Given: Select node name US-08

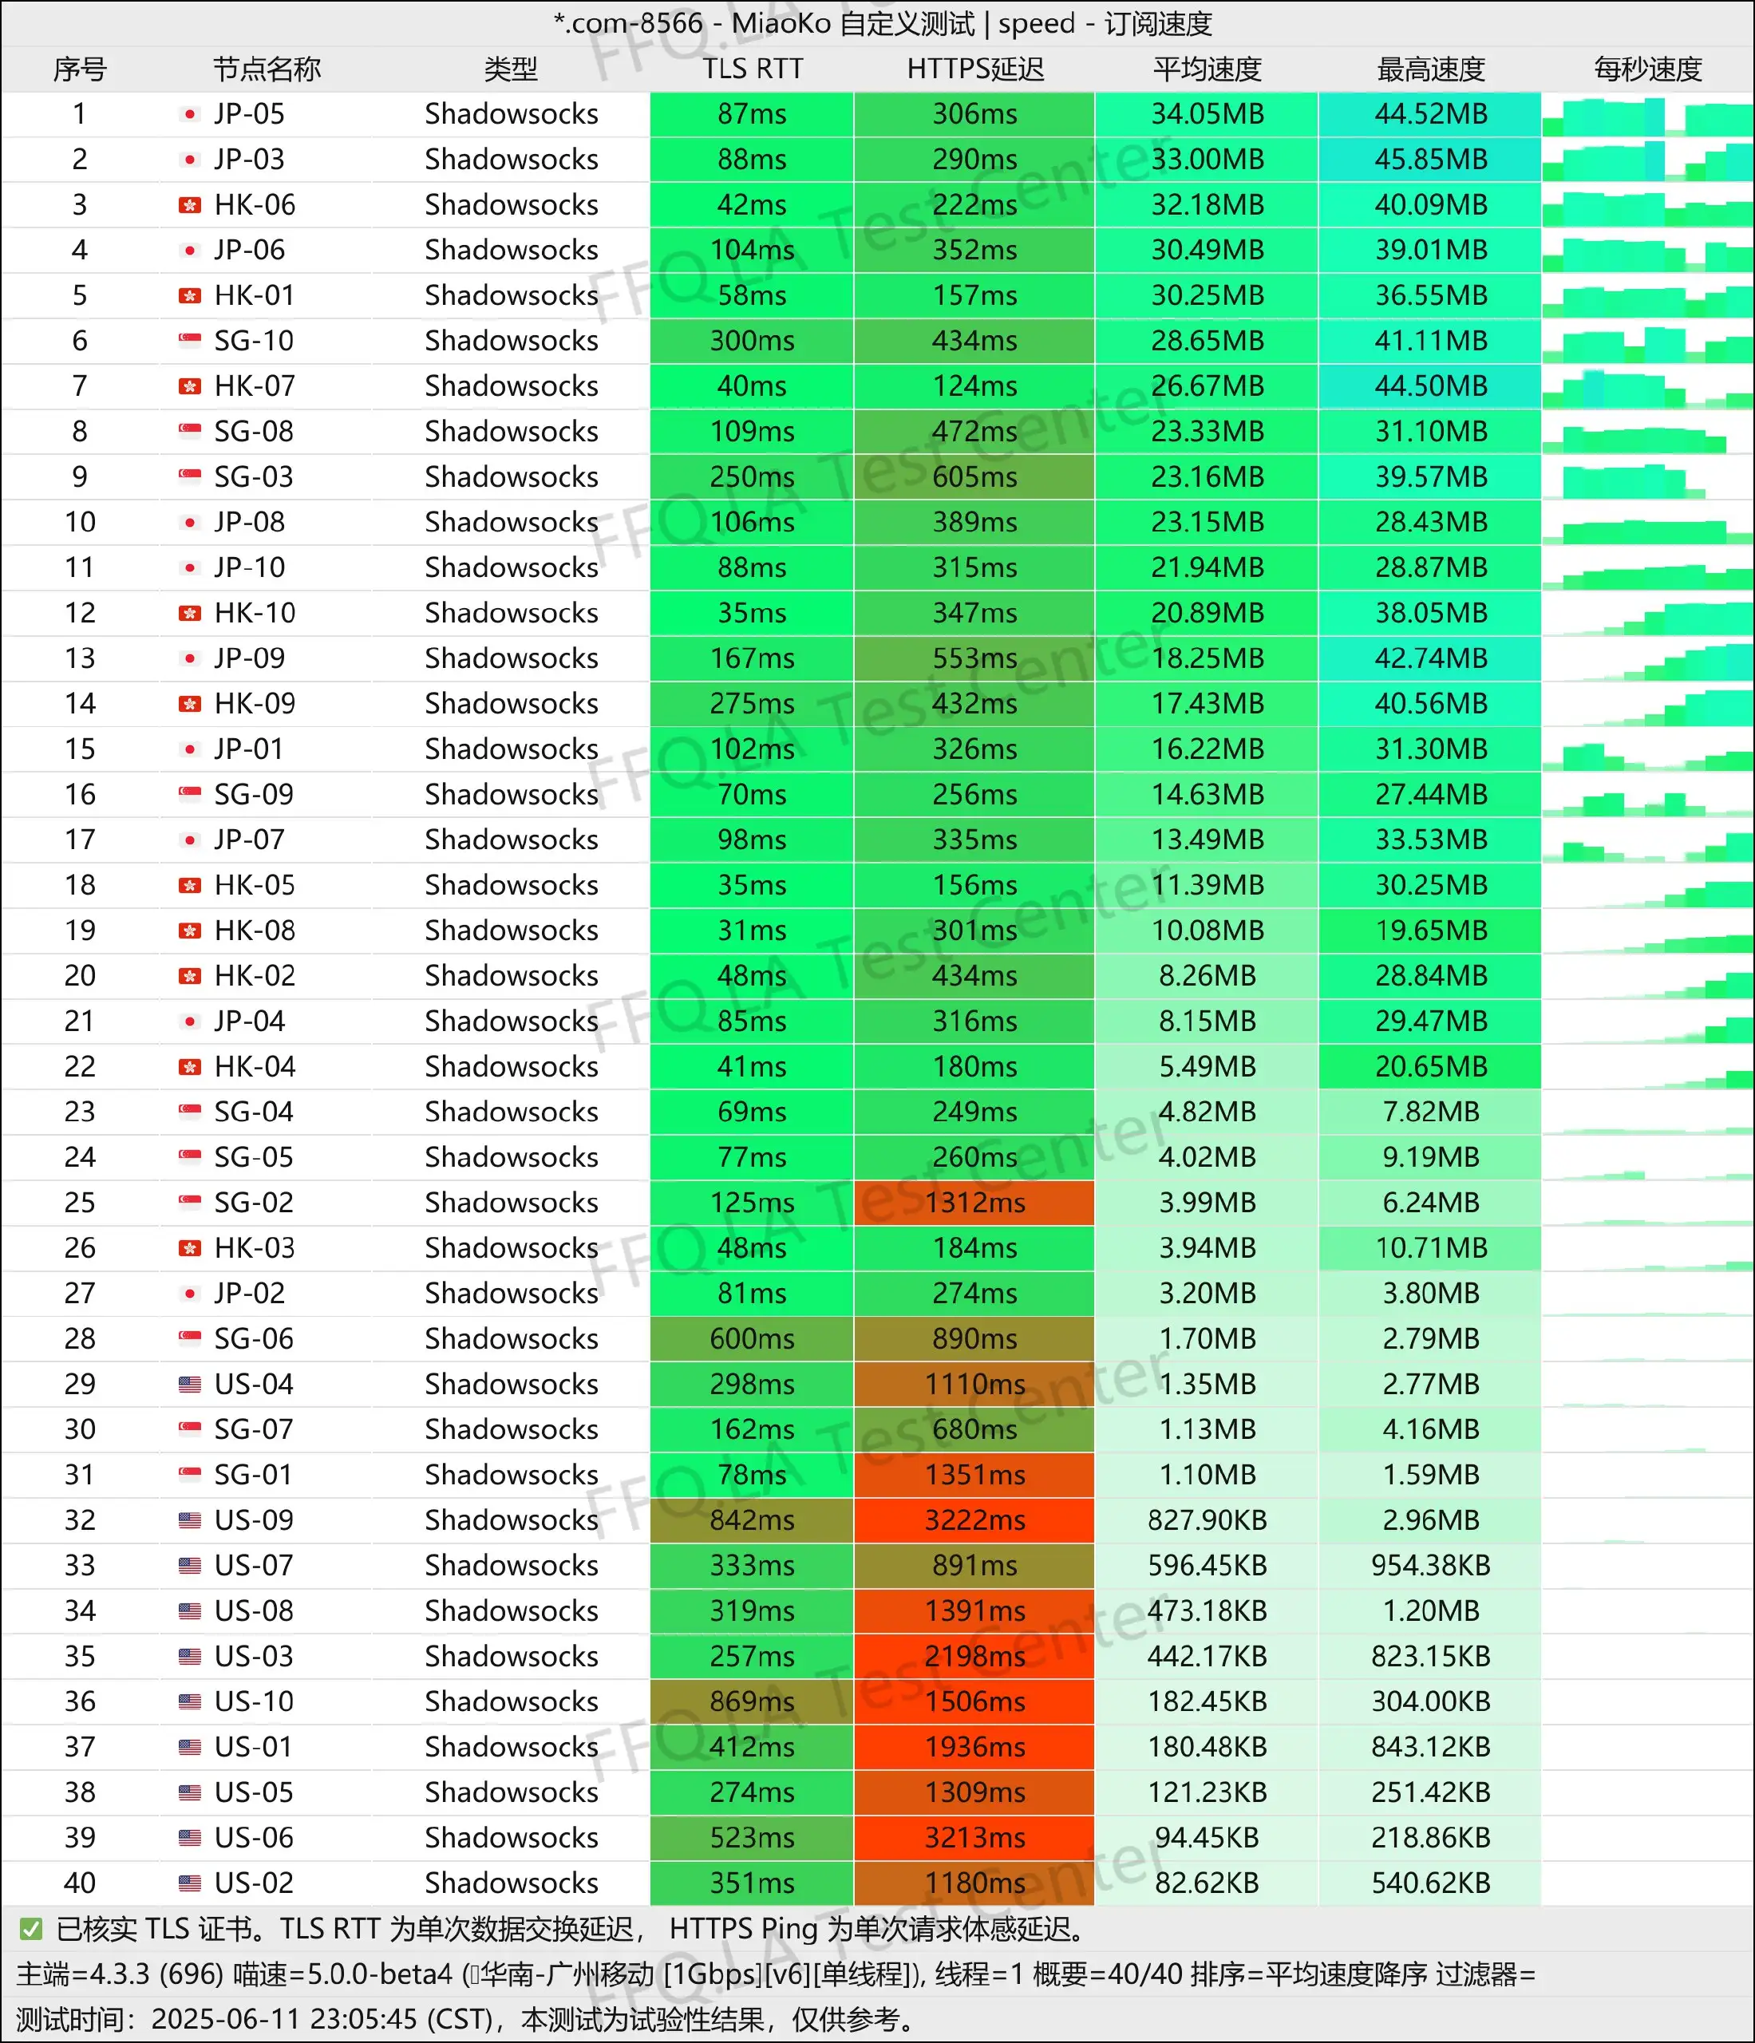Looking at the screenshot, I should pos(255,1611).
